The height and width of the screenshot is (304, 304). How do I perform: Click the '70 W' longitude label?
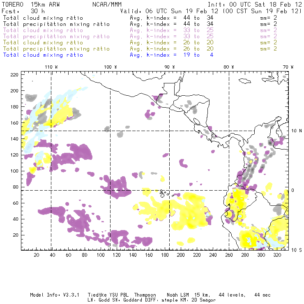click(x=288, y=67)
